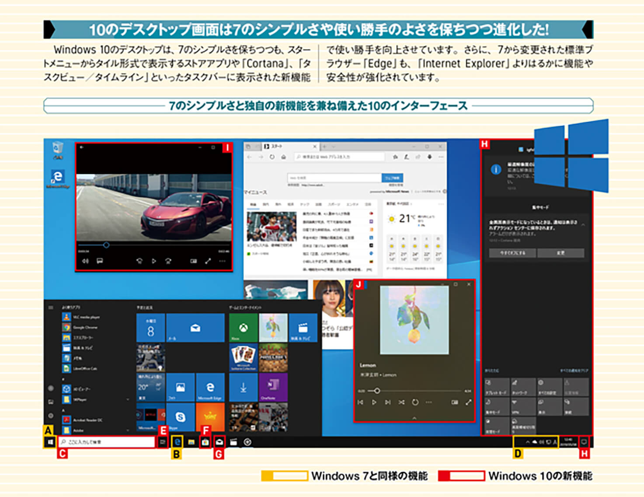Open the Mail app taskbar icon
The width and height of the screenshot is (644, 497).
tap(219, 442)
